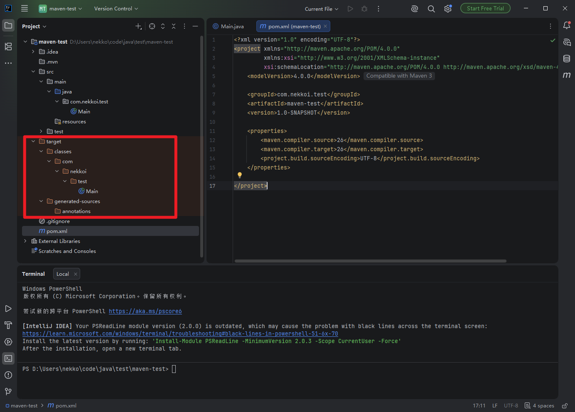
Task: Open the Structure tool window
Action: pos(8,47)
